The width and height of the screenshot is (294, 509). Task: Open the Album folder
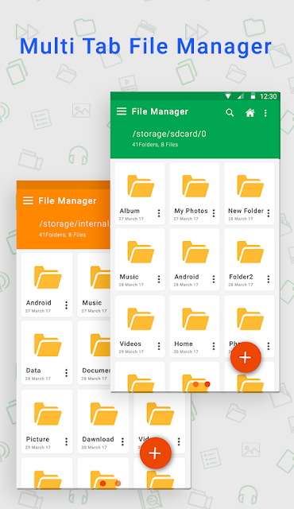click(x=140, y=193)
